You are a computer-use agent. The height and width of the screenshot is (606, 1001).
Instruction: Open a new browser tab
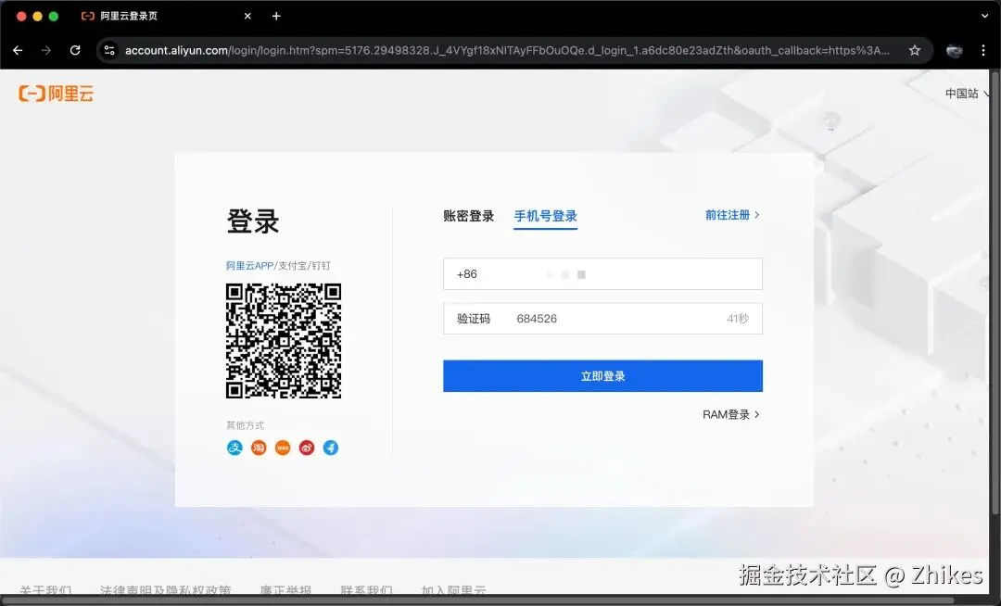pos(276,16)
